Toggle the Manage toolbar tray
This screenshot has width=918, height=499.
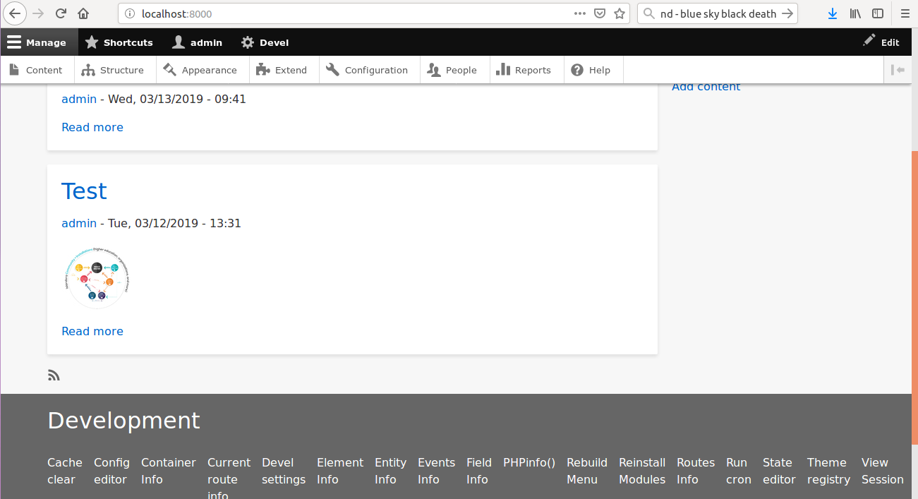click(x=37, y=42)
